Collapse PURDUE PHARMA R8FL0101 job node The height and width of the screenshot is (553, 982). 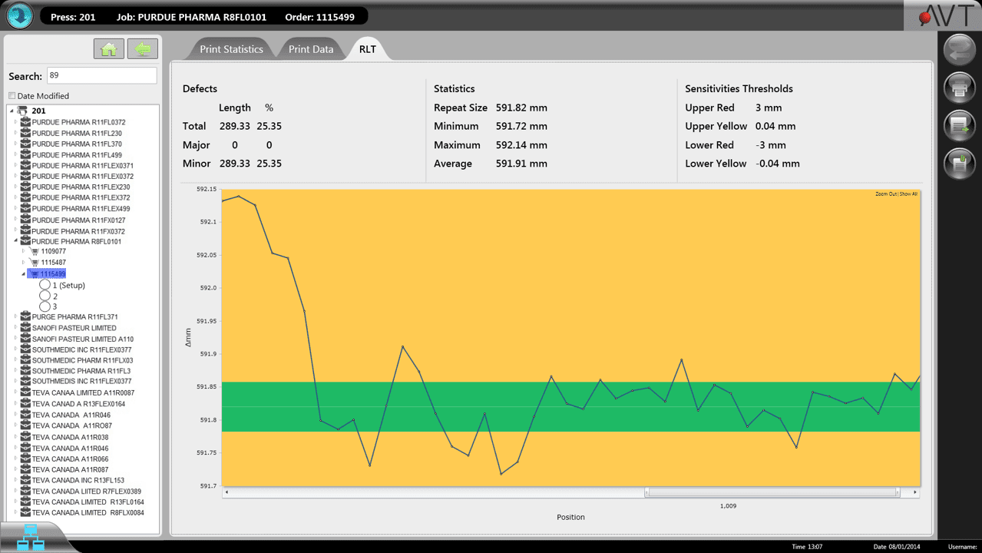[15, 241]
